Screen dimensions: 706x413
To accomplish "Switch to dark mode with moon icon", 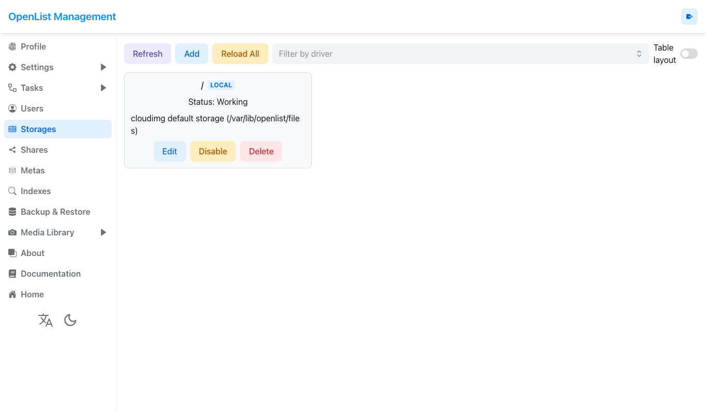I will tap(70, 320).
